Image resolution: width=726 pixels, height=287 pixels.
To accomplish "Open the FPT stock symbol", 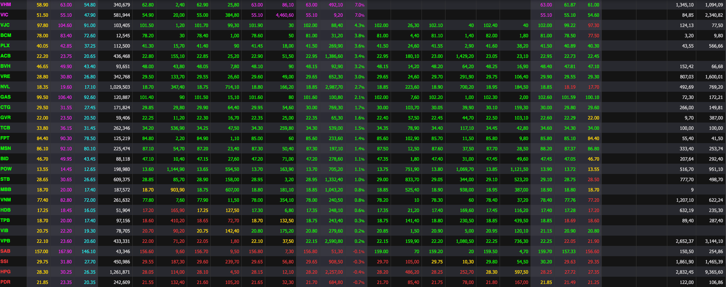I will click(5, 138).
